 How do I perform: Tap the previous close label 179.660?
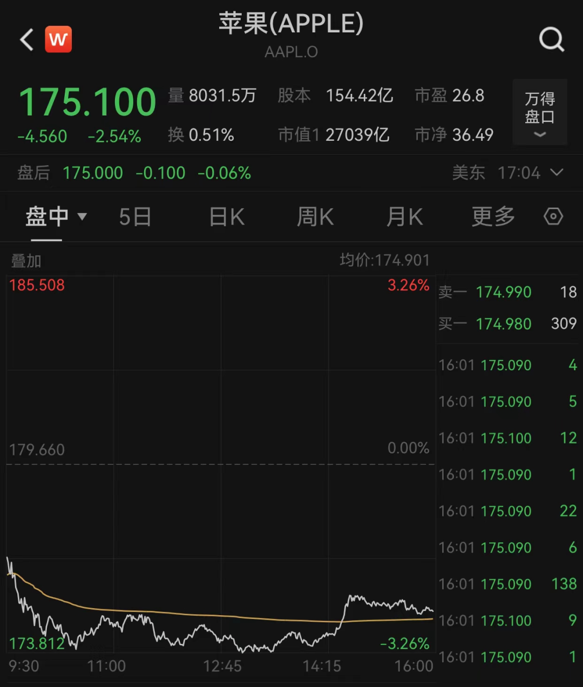37,450
